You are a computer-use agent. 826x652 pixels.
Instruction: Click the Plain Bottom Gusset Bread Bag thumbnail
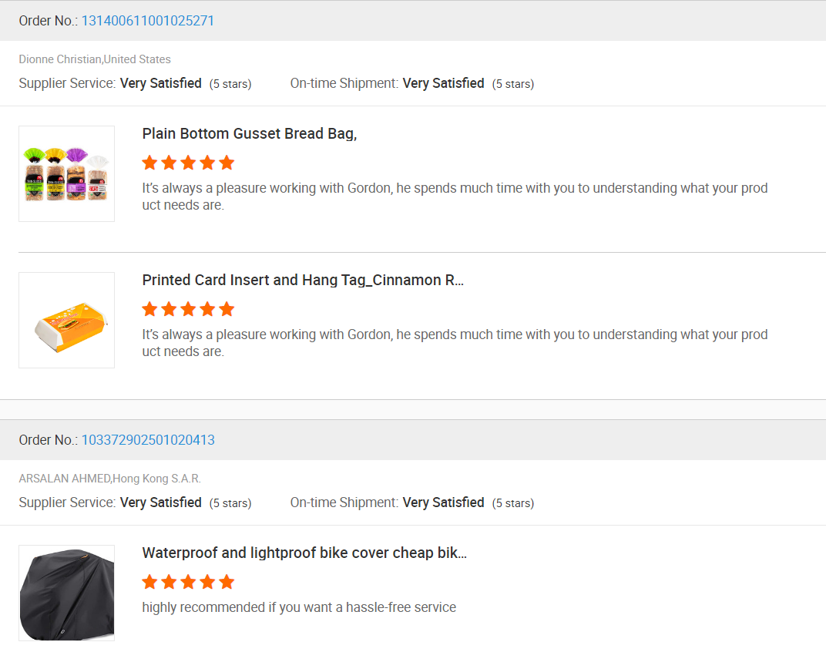point(66,173)
